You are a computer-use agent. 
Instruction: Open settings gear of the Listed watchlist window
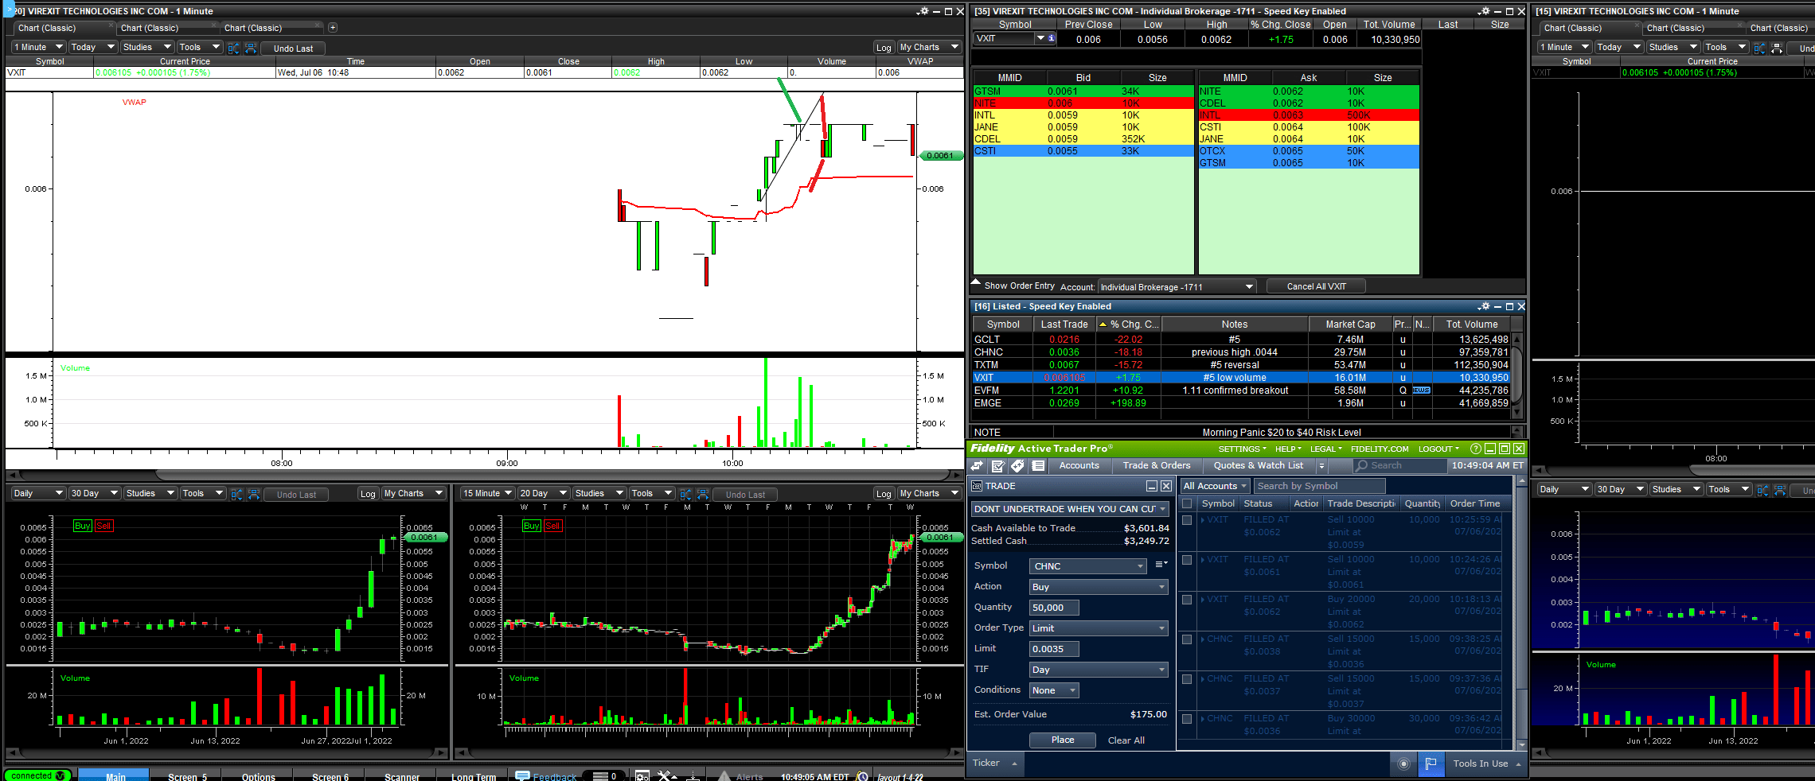click(x=1484, y=306)
